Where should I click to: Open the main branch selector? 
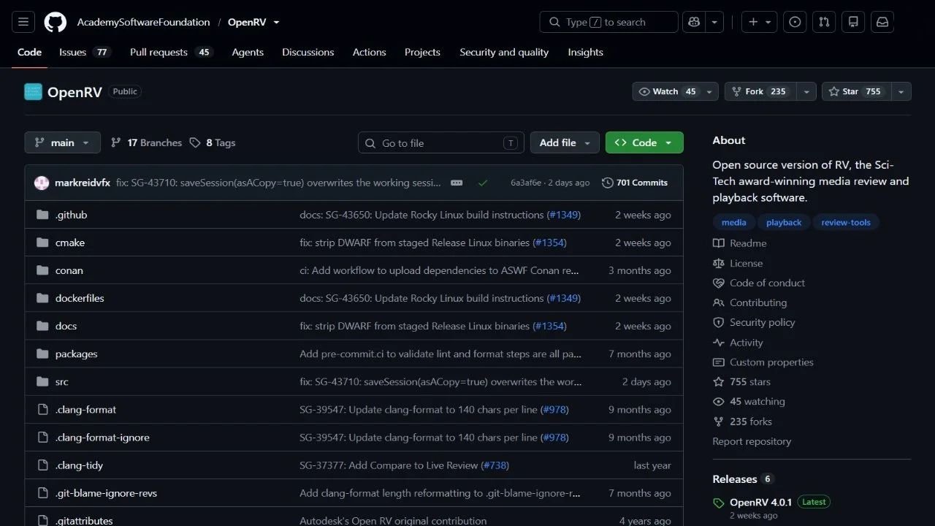(62, 142)
